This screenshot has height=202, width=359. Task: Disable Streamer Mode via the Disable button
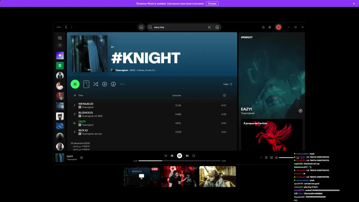212,4
